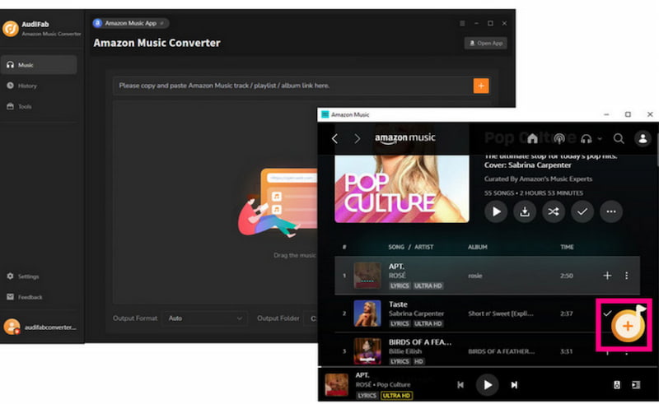
Task: Click the amazon music logo
Action: 405,138
